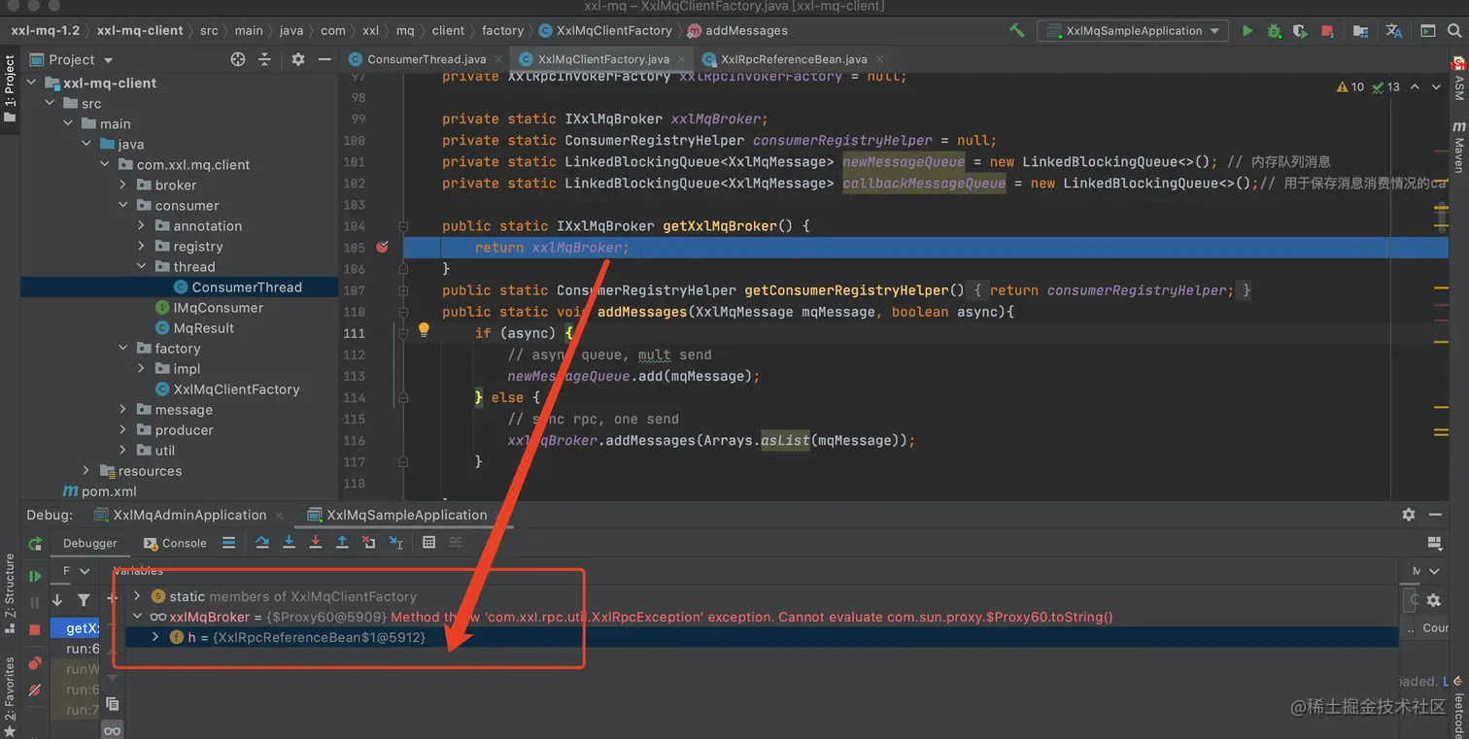This screenshot has width=1469, height=739.
Task: Click Step Into debug icon
Action: coord(289,543)
